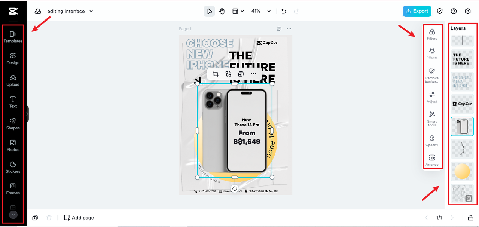The height and width of the screenshot is (227, 479).
Task: Go to the next page arrow
Action: 452,218
